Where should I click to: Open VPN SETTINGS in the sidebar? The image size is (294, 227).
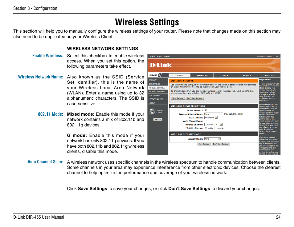(158, 95)
